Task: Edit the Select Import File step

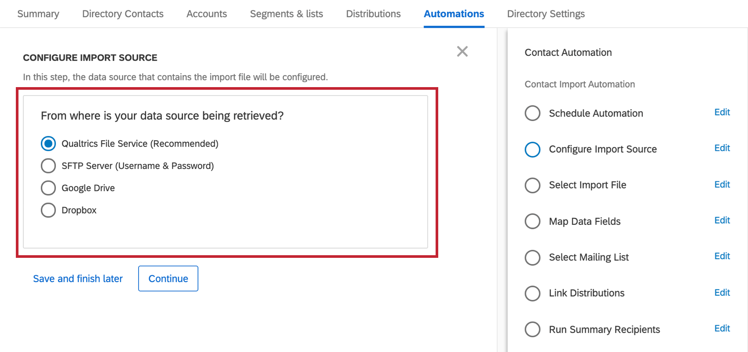Action: [722, 184]
